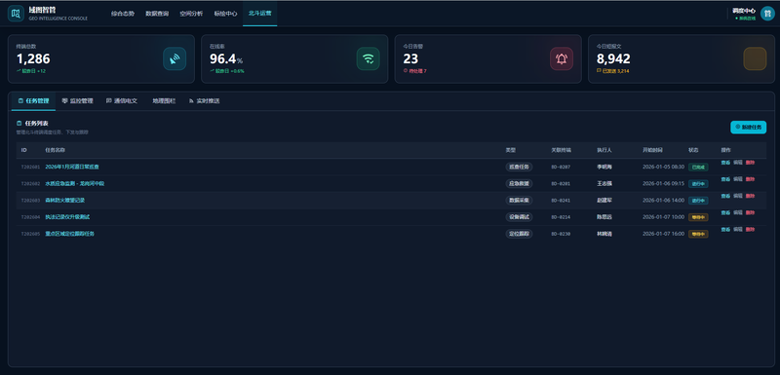
Task: Click the 8,942 messages value
Action: (613, 59)
